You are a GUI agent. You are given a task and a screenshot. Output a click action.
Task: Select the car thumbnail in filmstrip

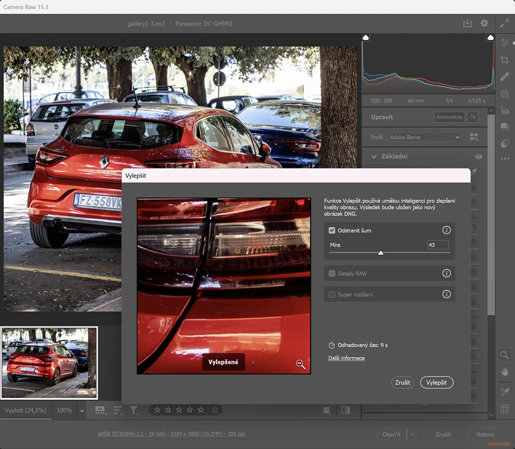coord(49,362)
